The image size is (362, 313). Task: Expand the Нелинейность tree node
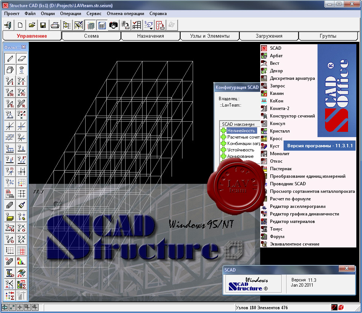pos(223,131)
